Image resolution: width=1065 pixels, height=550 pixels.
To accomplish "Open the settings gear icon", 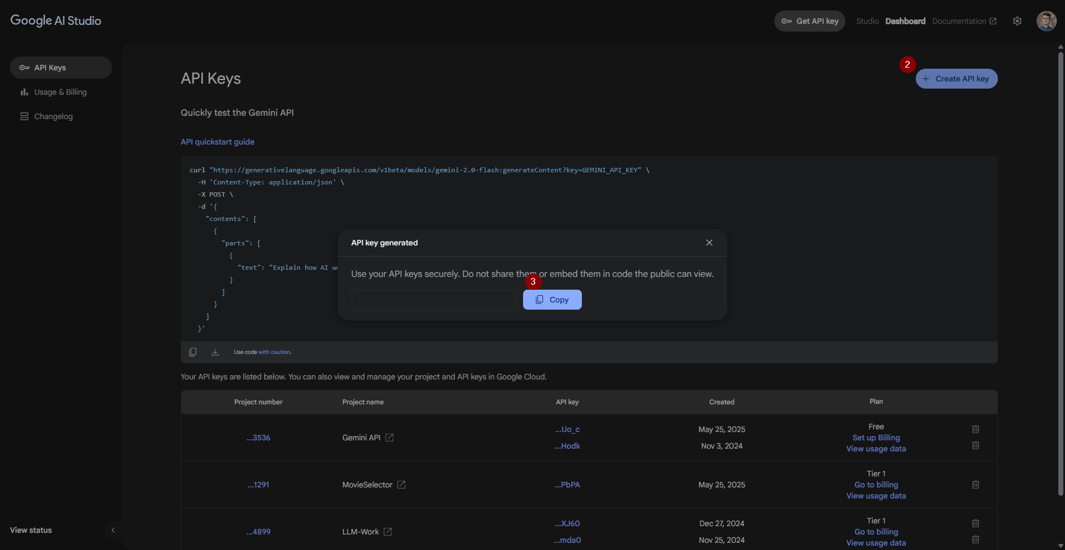I will point(1017,21).
